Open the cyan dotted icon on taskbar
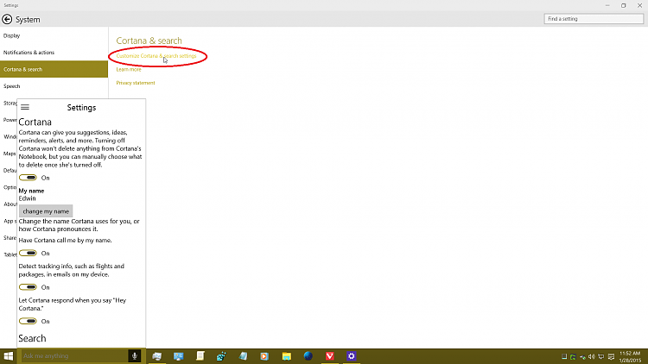 coord(221,355)
